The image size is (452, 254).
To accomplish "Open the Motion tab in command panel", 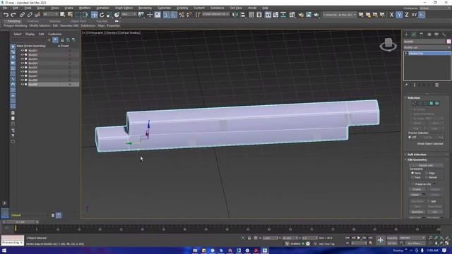I will pyautogui.click(x=429, y=35).
